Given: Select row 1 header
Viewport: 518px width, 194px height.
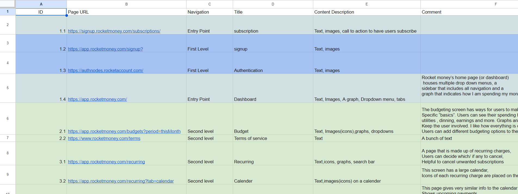Looking at the screenshot, I should 8,12.
